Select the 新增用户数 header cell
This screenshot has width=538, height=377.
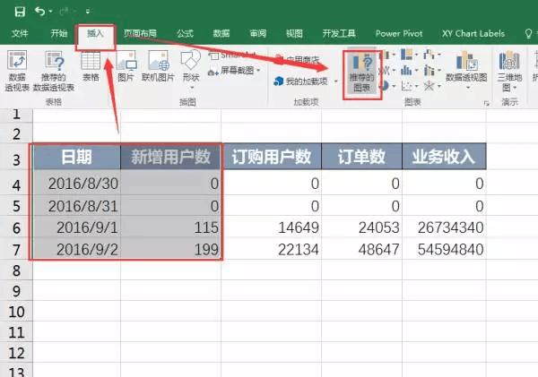171,157
